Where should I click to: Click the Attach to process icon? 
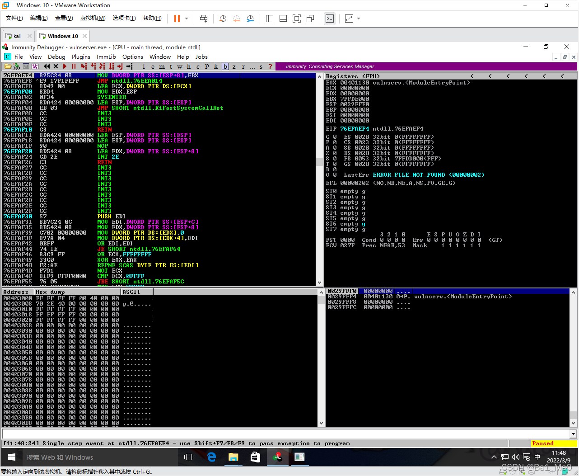pos(17,66)
